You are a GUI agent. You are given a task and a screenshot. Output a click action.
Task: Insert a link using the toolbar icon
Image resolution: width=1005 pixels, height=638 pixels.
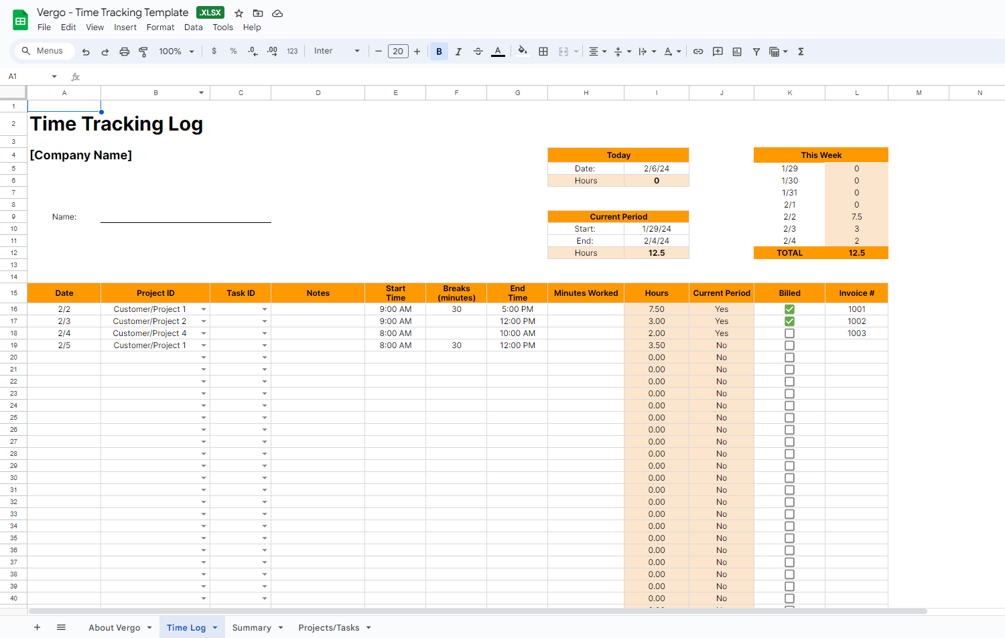click(699, 51)
